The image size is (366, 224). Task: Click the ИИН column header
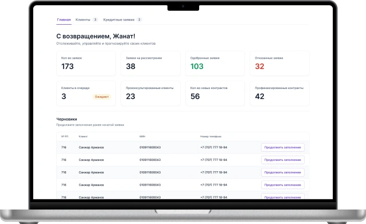[142, 137]
